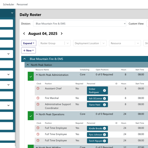Click green checkmark for North Peak Administration

(x=31, y=76)
